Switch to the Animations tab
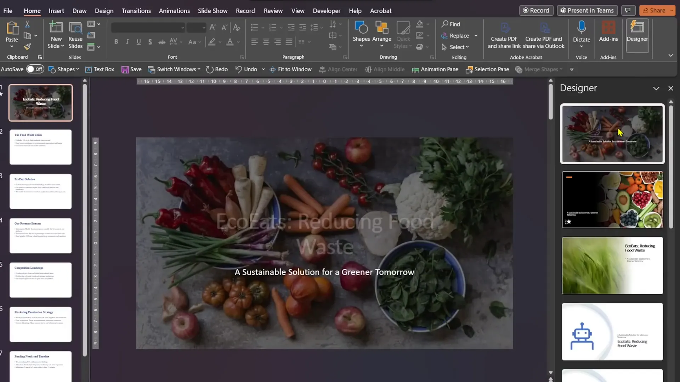The height and width of the screenshot is (382, 680). (174, 11)
